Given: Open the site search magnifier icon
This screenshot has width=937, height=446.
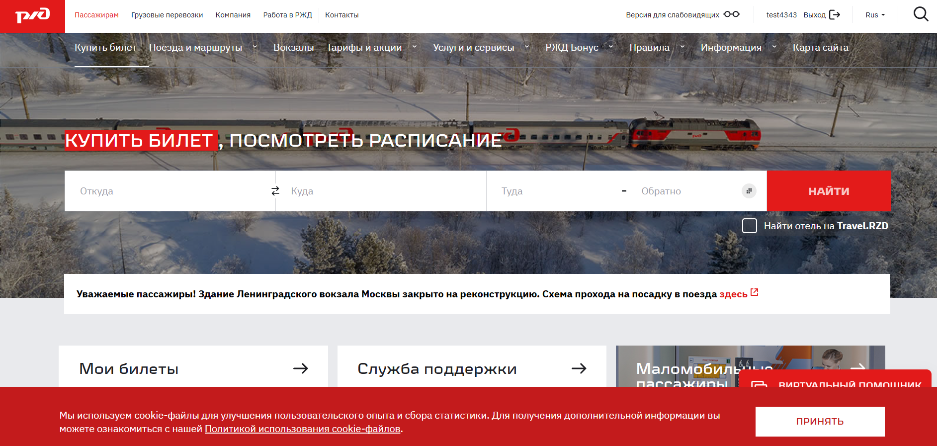Looking at the screenshot, I should (921, 14).
